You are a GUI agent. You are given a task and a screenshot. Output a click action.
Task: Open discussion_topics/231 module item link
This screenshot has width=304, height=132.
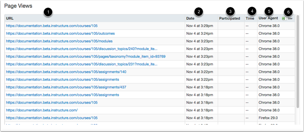point(82,64)
